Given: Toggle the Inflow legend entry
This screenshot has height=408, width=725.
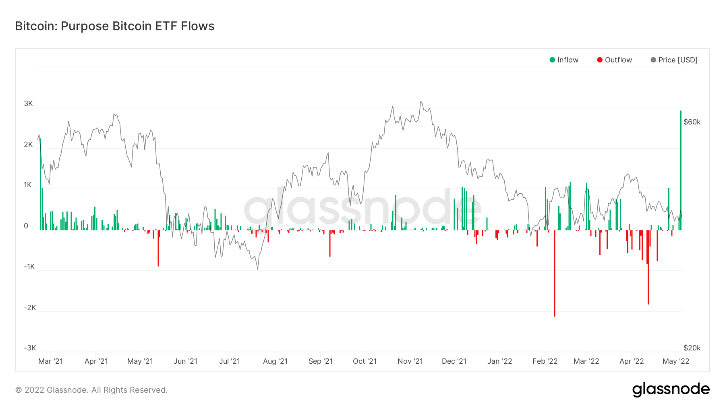Looking at the screenshot, I should coord(564,60).
